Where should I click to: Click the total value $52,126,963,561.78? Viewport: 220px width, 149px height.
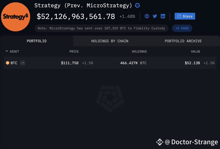(x=76, y=16)
